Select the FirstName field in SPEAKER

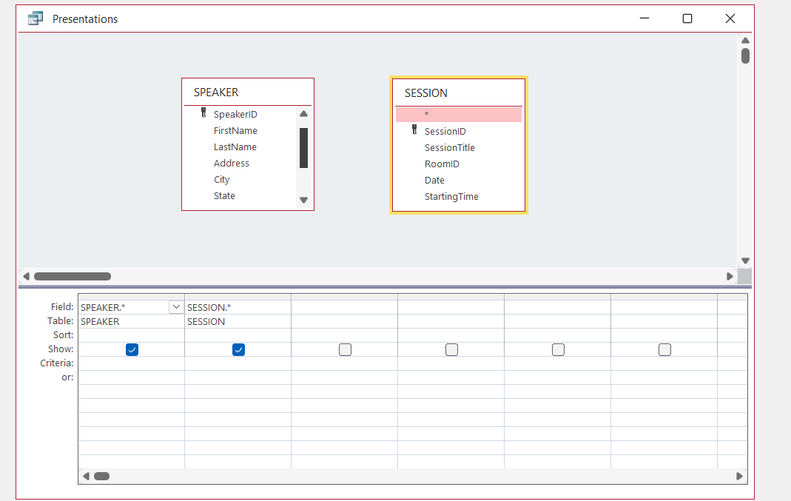235,131
